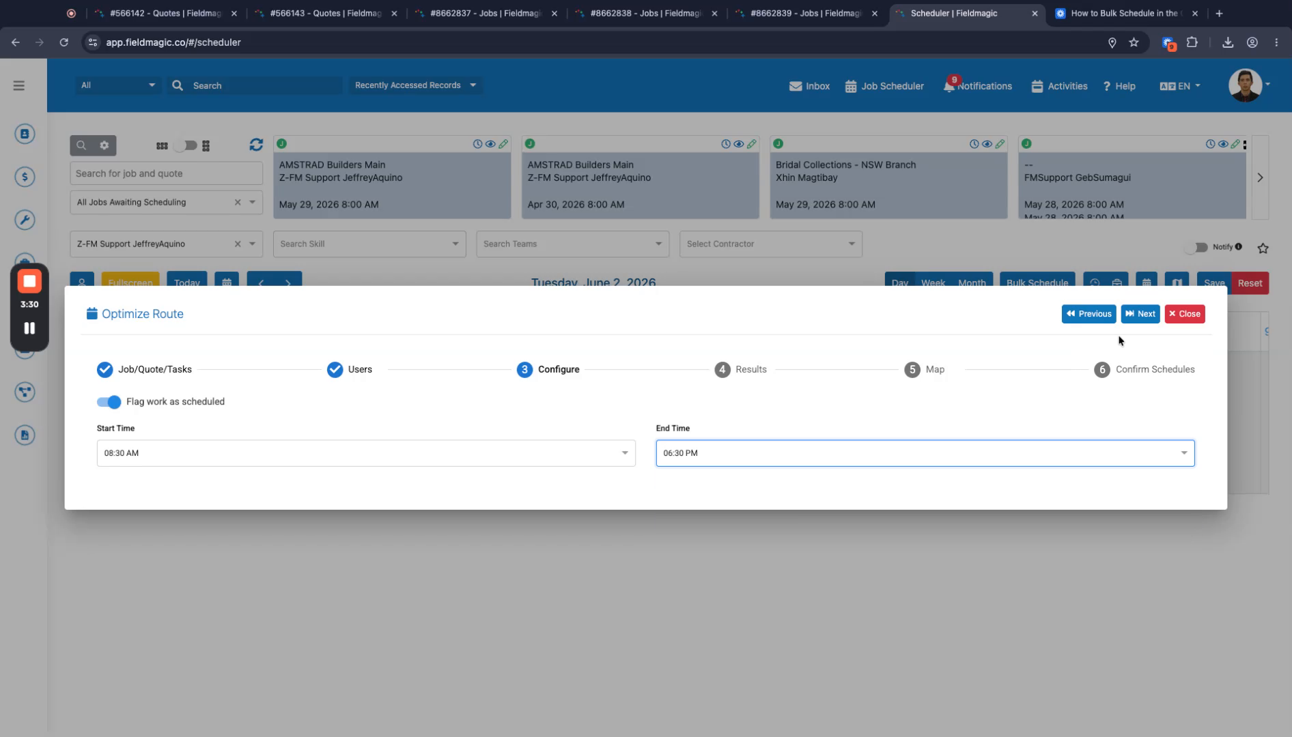The image size is (1292, 737).
Task: Open the Notifications bell
Action: coord(977,86)
